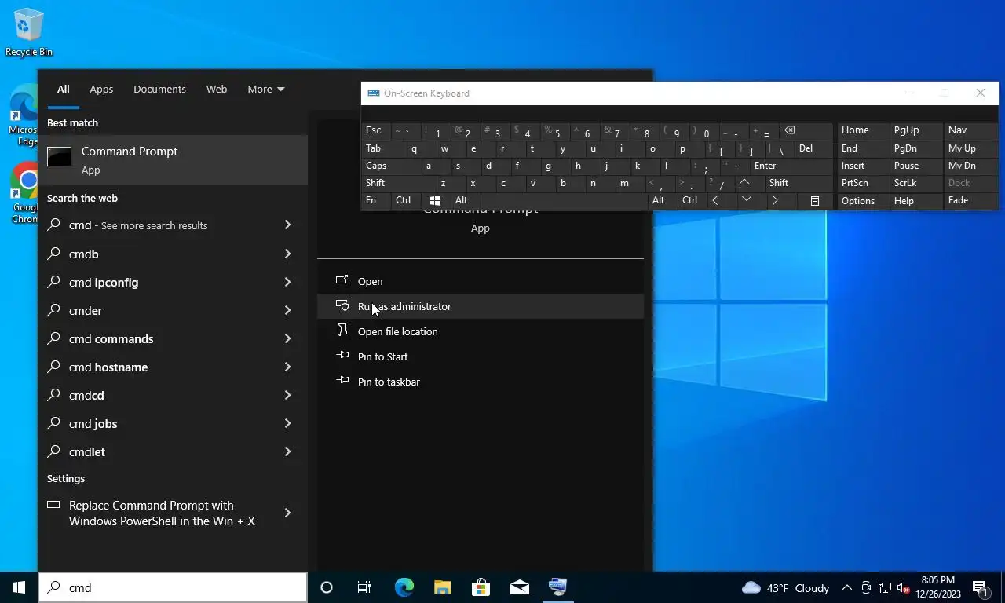
Task: Click the muted volume tray icon
Action: click(904, 587)
